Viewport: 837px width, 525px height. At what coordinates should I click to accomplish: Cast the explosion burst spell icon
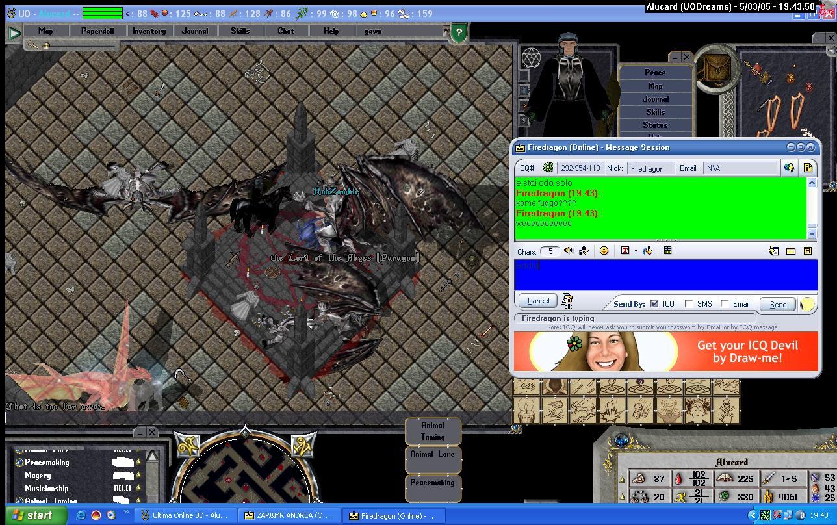(612, 411)
